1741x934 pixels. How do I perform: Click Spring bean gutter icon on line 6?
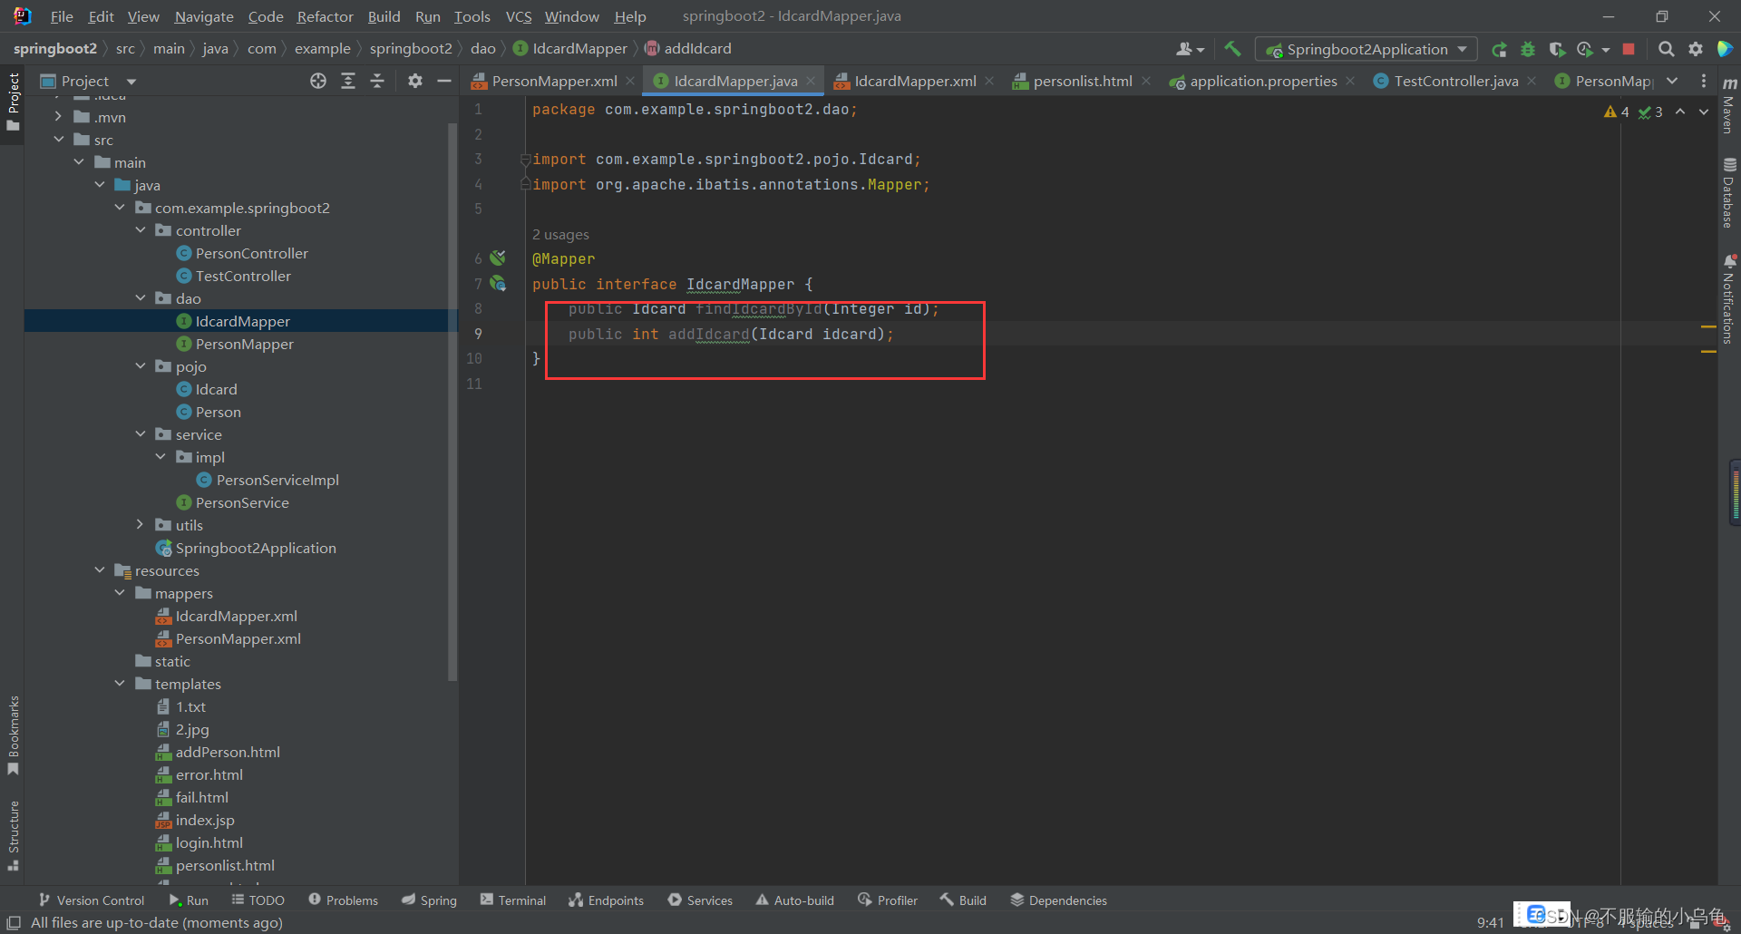click(498, 258)
